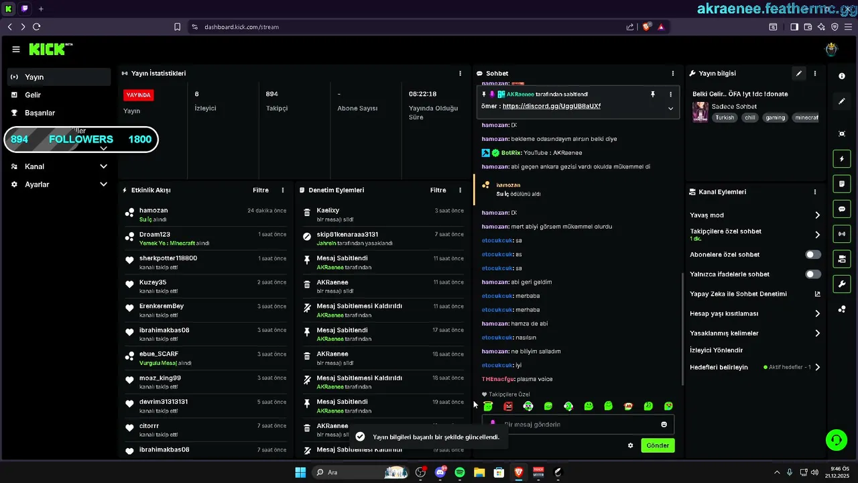Open Filtre in Etkinlik Akışı panel
858x483 pixels.
coord(261,190)
